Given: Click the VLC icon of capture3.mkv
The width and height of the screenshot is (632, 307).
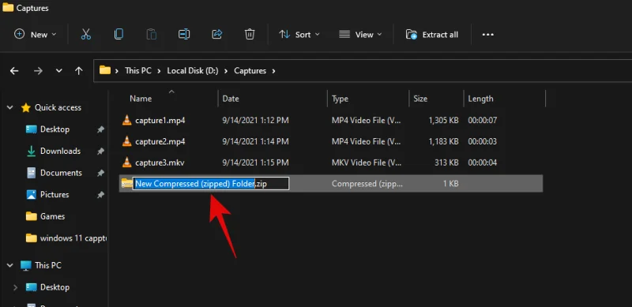Looking at the screenshot, I should coord(127,163).
